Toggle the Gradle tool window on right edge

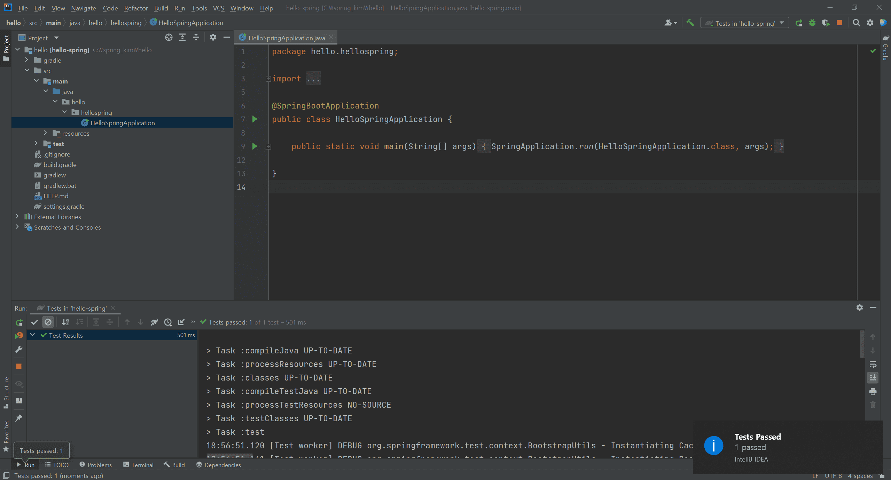click(x=885, y=48)
